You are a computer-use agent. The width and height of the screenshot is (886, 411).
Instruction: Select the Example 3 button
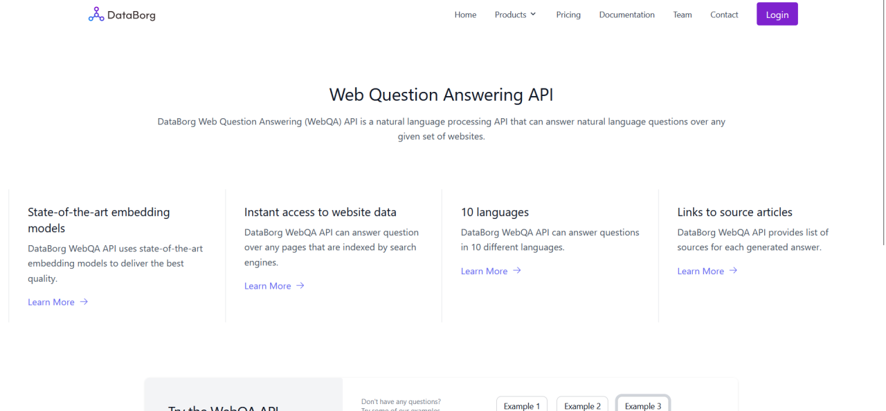(x=643, y=405)
